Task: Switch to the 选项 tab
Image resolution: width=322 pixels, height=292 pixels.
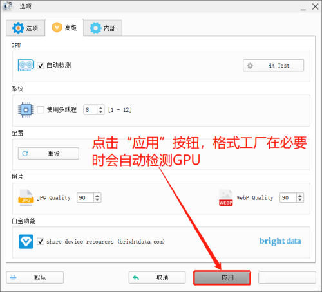Action: coord(25,28)
